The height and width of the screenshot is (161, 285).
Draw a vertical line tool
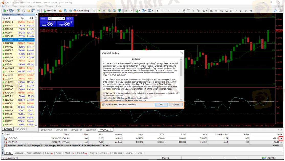click(169, 11)
